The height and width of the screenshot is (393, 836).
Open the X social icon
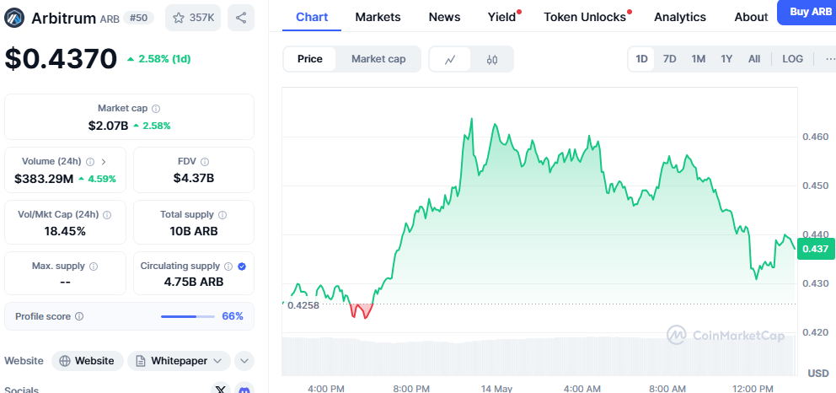221,390
